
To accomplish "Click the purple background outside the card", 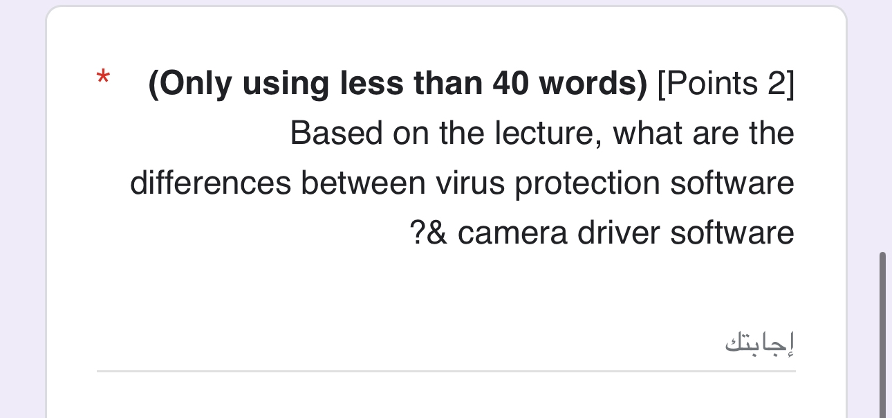I will click(x=21, y=208).
